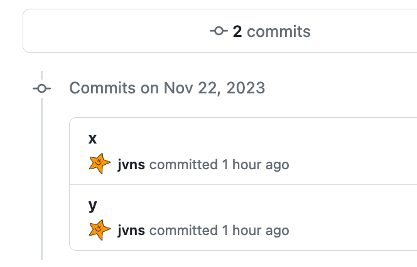Click the bold "2" commit count
The image size is (417, 267).
(237, 31)
